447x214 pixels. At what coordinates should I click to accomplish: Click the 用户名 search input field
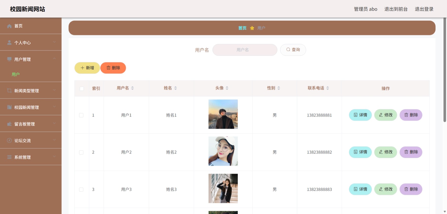tap(245, 50)
